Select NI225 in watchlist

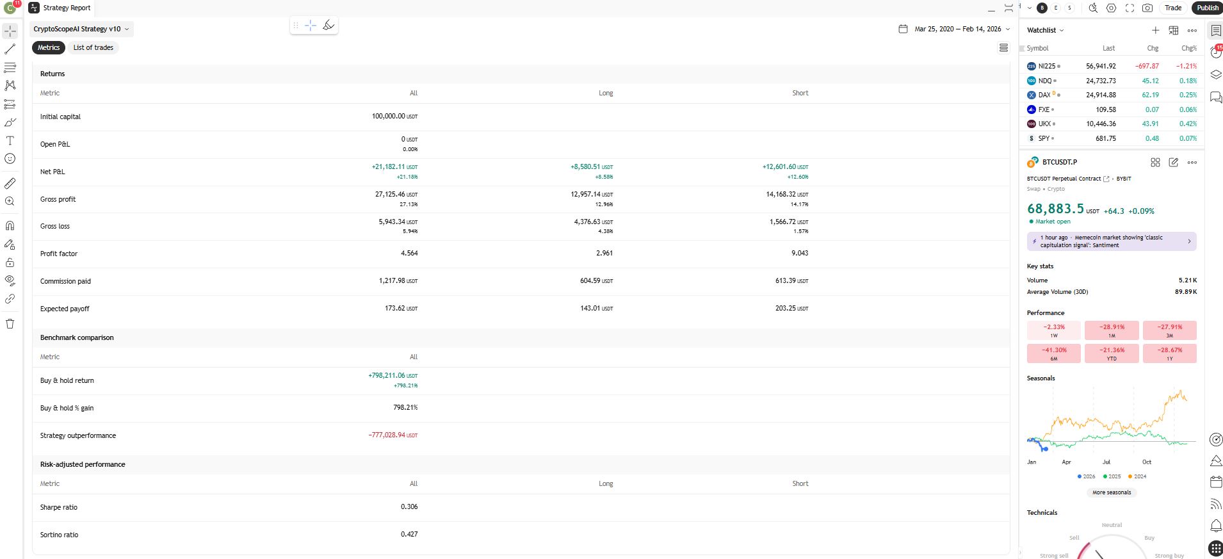[1112, 66]
